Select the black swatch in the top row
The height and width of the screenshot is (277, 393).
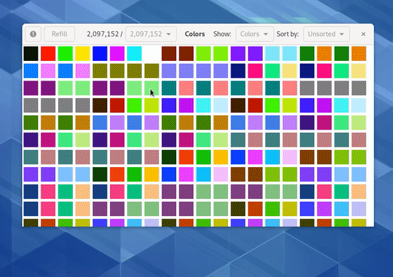[31, 53]
